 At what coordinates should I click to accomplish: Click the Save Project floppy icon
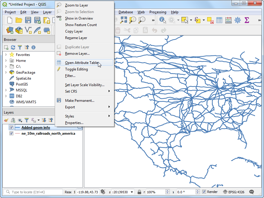(28, 20)
